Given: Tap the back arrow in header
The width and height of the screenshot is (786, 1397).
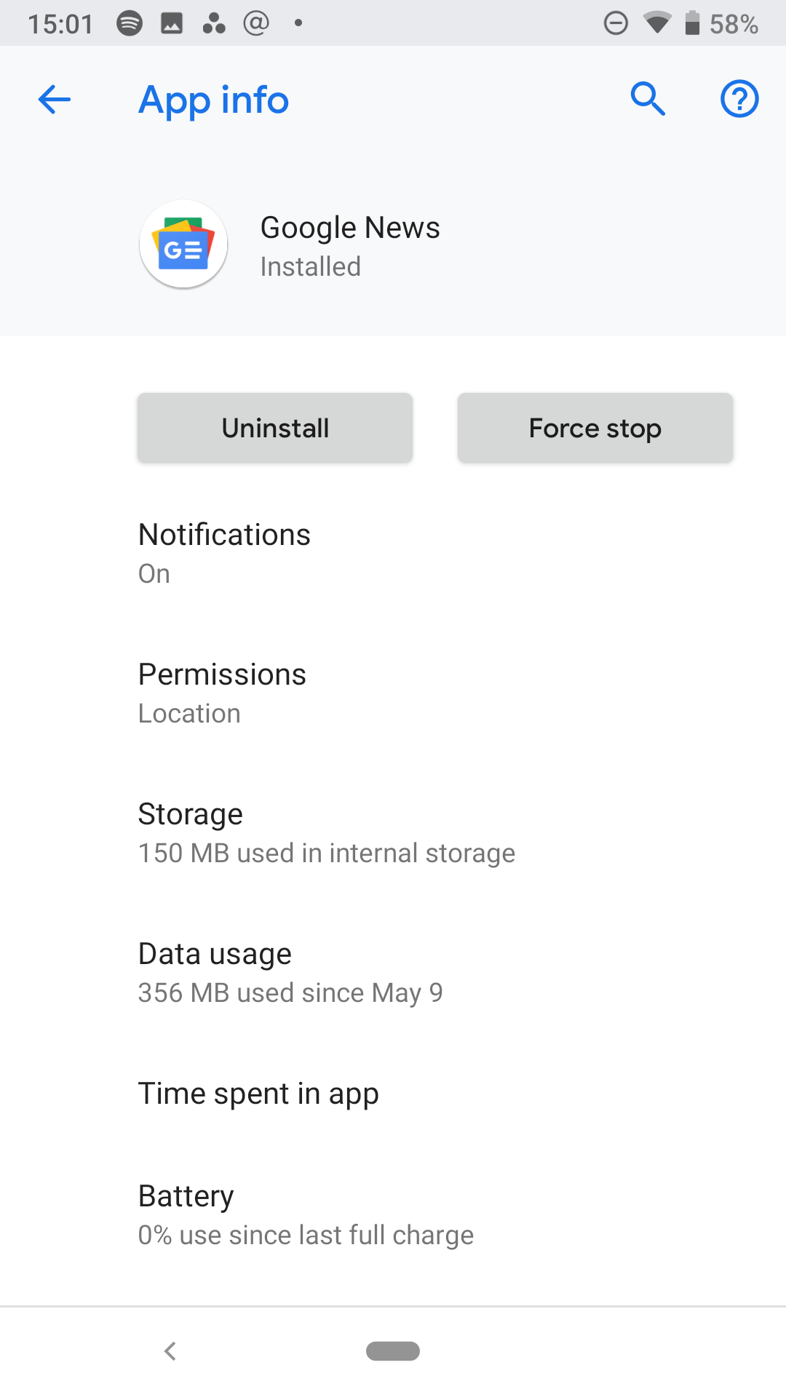Looking at the screenshot, I should pos(55,100).
